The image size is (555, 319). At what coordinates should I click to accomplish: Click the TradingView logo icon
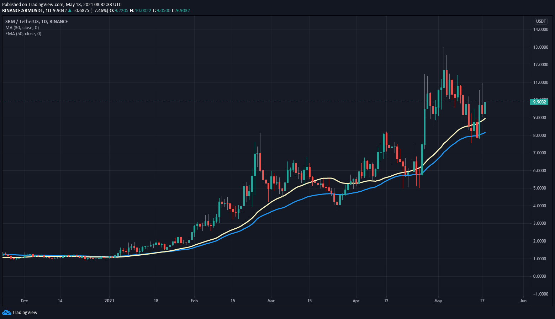(6, 312)
